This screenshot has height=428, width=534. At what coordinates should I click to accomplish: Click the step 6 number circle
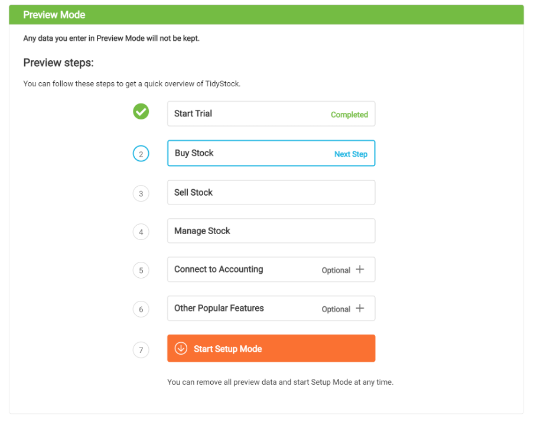click(141, 309)
